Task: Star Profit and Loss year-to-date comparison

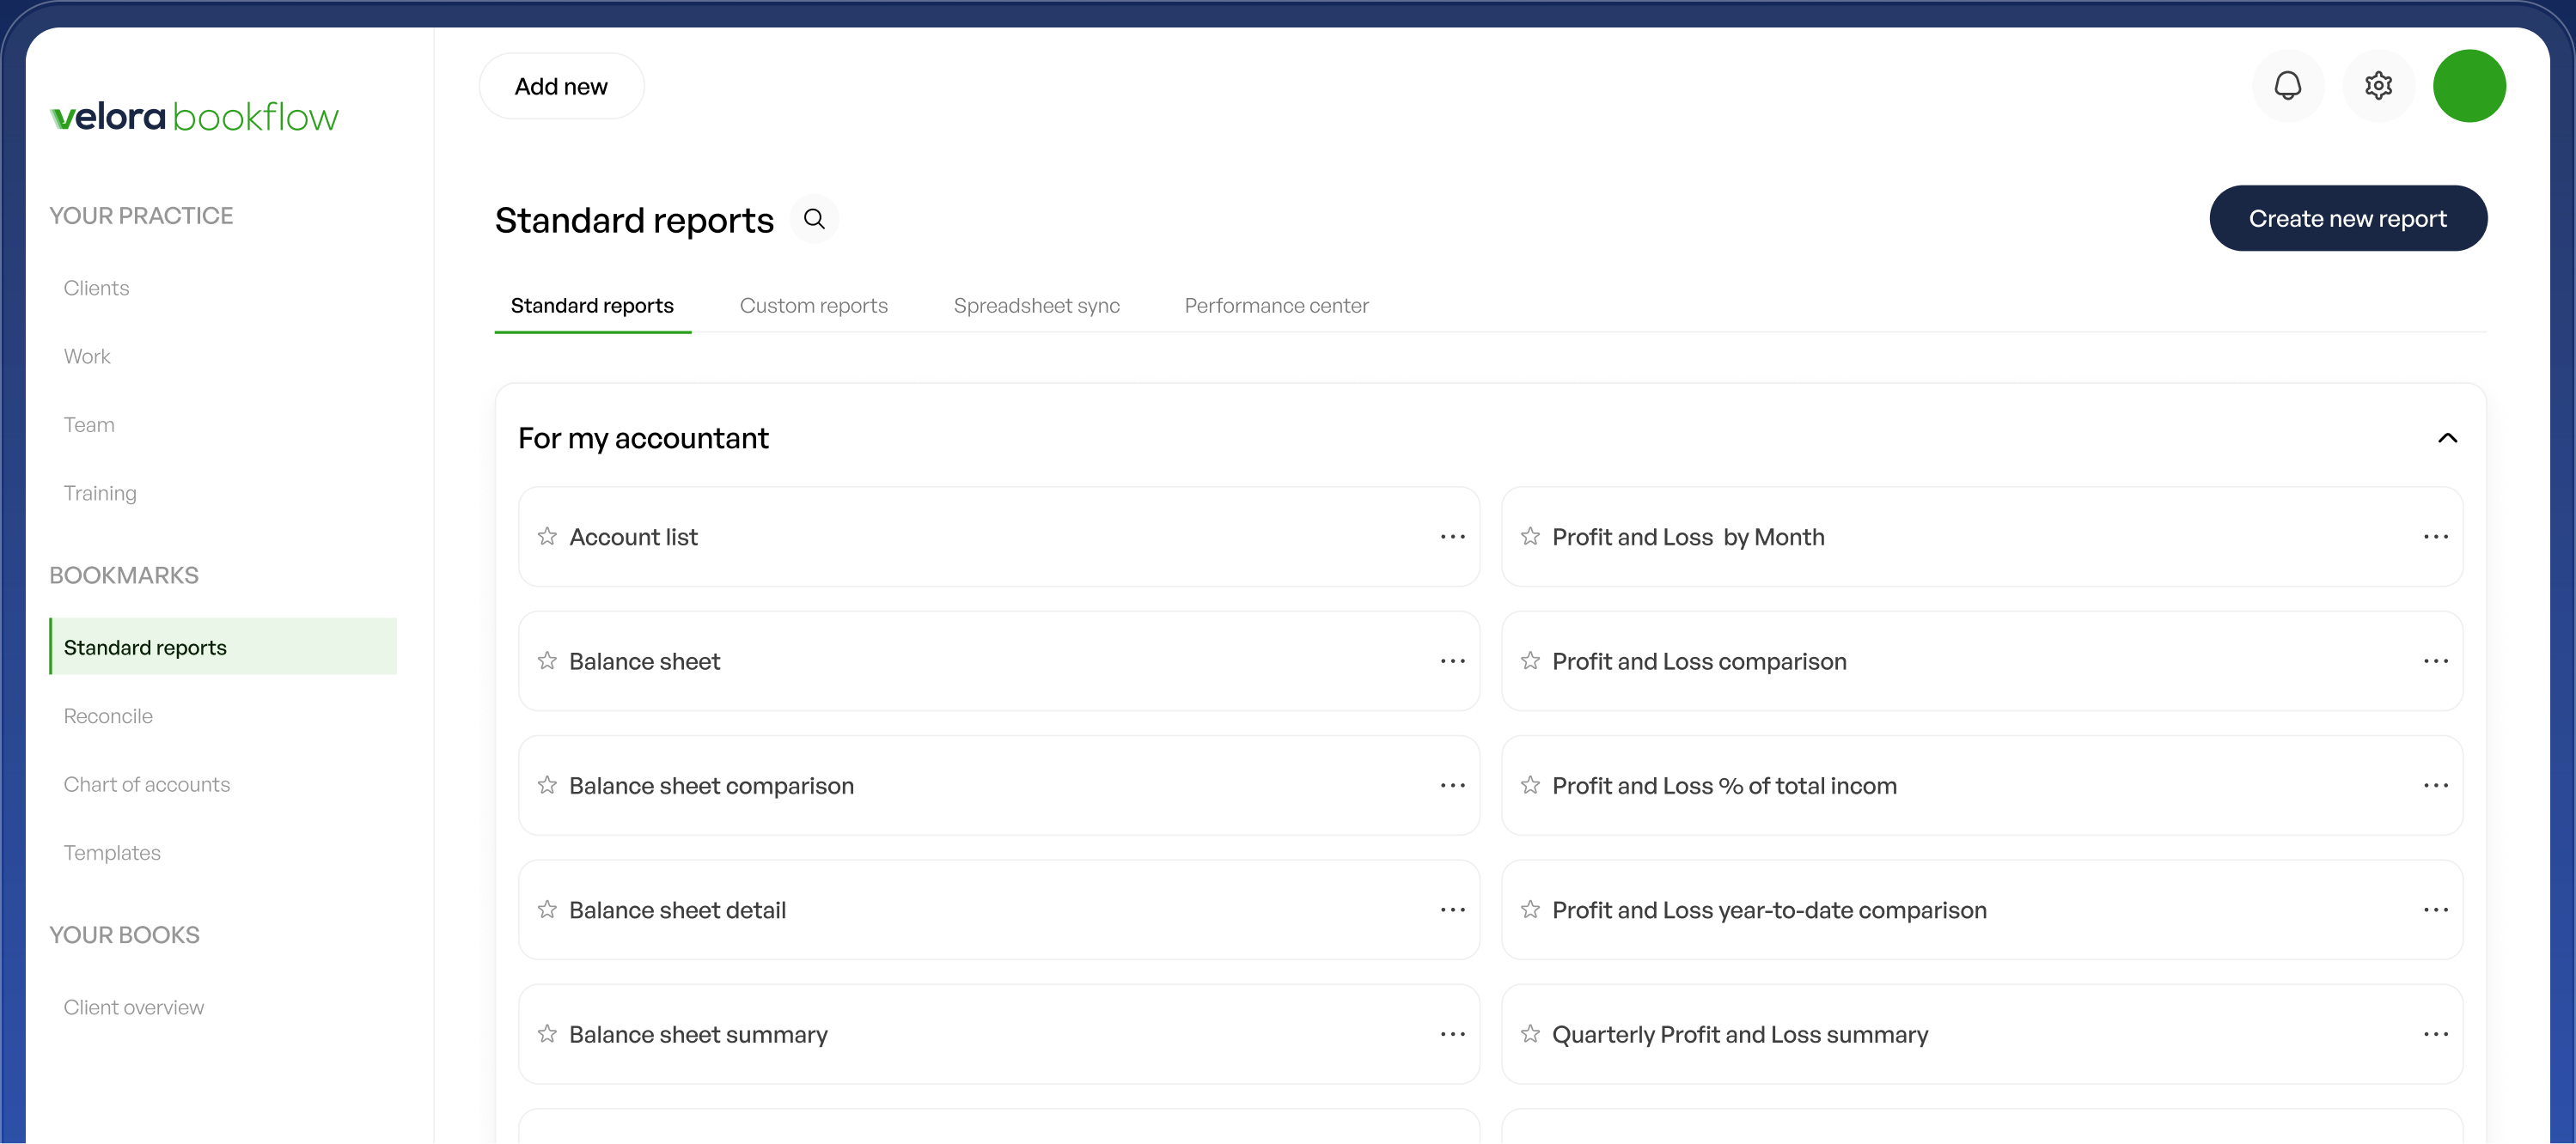Action: click(x=1530, y=910)
